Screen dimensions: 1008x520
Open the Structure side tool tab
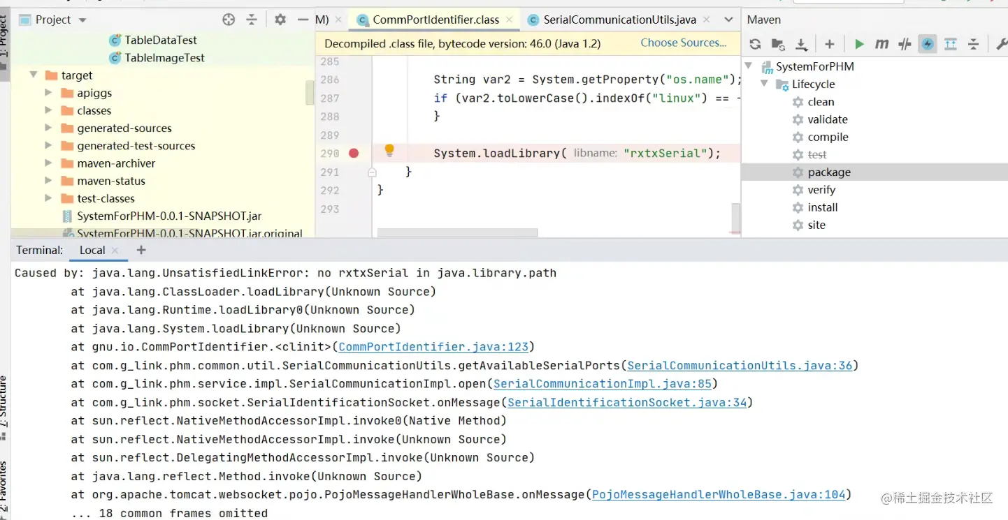(x=4, y=408)
